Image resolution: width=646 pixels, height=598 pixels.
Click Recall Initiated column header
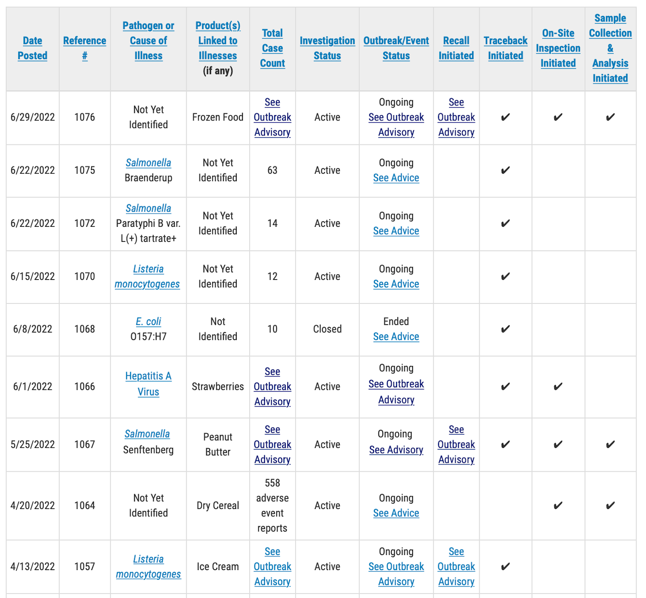[456, 48]
